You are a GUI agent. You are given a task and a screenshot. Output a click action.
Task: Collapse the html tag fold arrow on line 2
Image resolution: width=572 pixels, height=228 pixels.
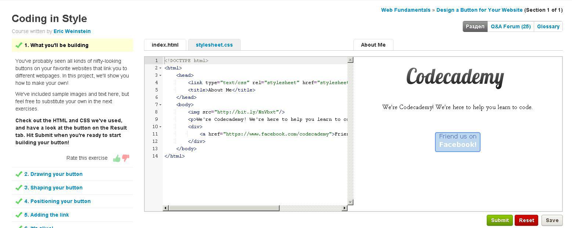tap(161, 68)
